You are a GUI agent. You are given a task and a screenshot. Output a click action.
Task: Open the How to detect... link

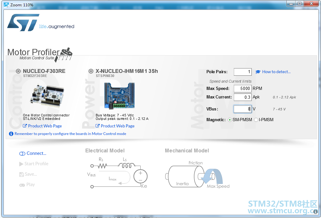click(x=276, y=72)
